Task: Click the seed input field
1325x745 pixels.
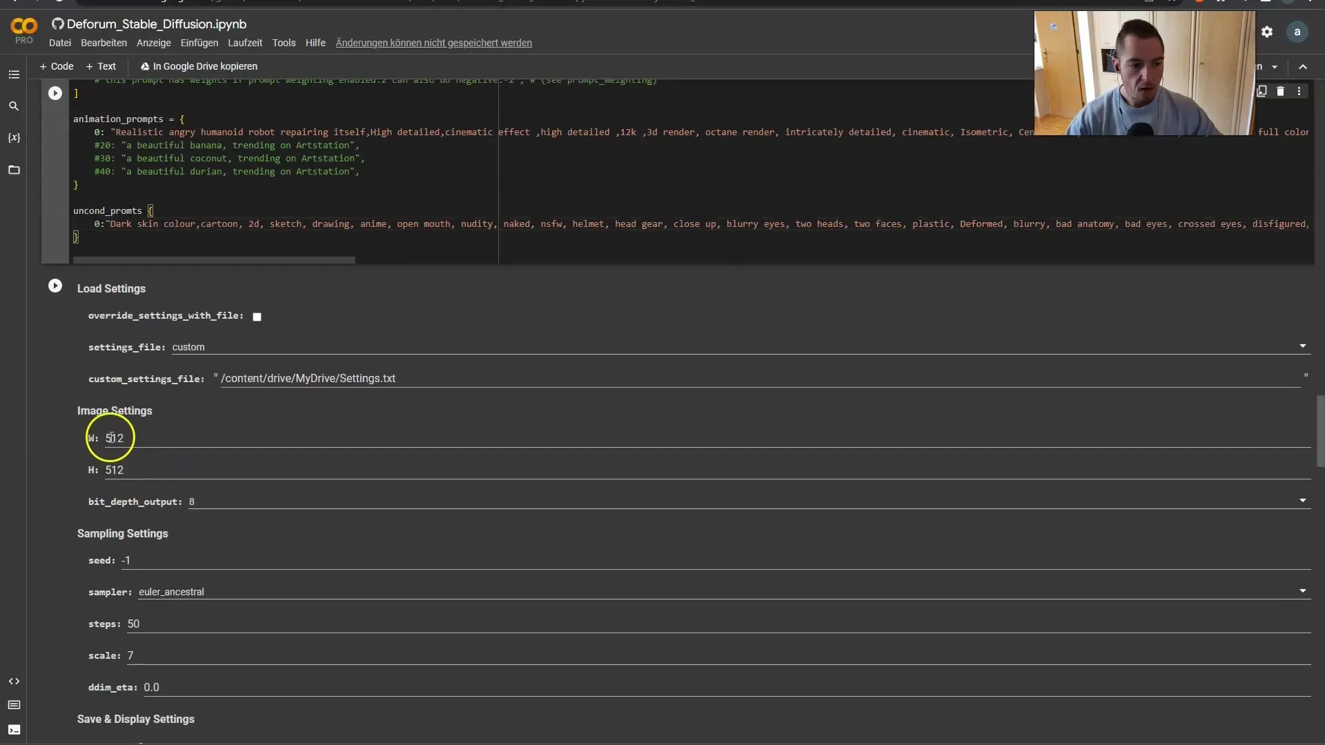Action: [716, 560]
